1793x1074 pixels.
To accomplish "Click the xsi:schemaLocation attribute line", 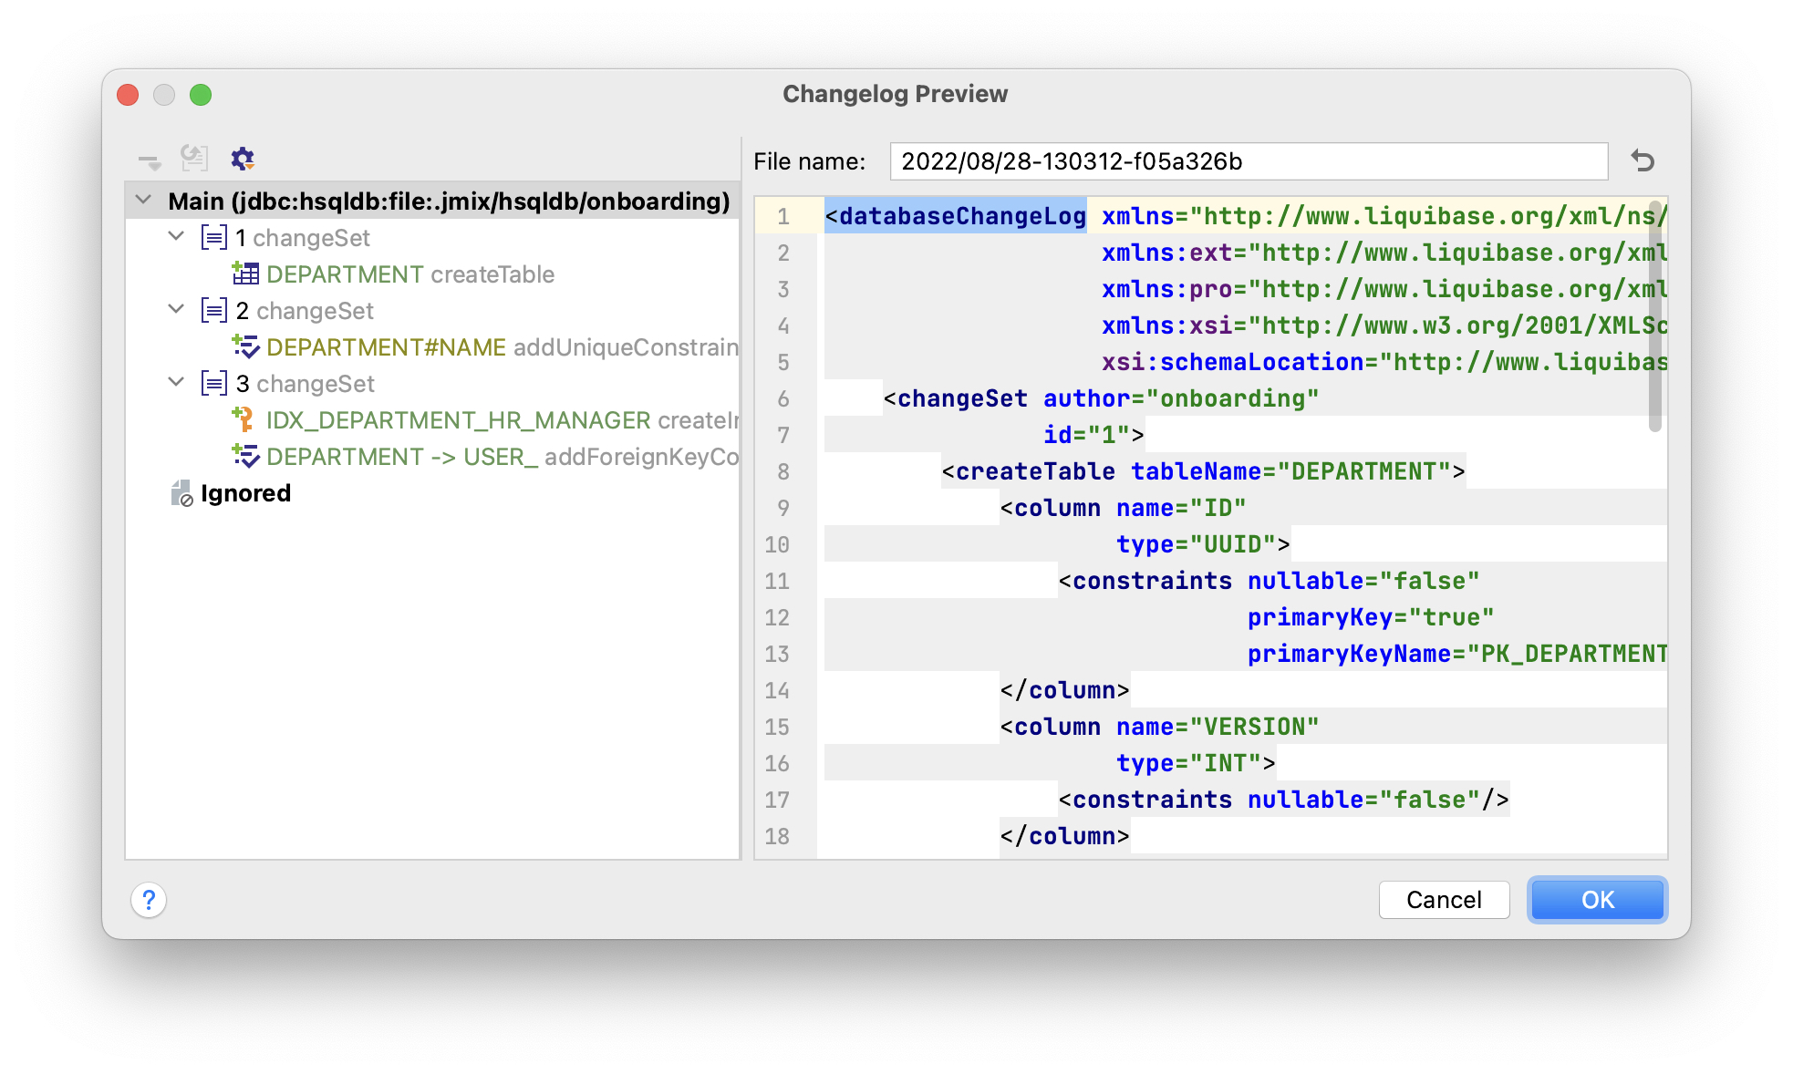I will coord(1384,362).
